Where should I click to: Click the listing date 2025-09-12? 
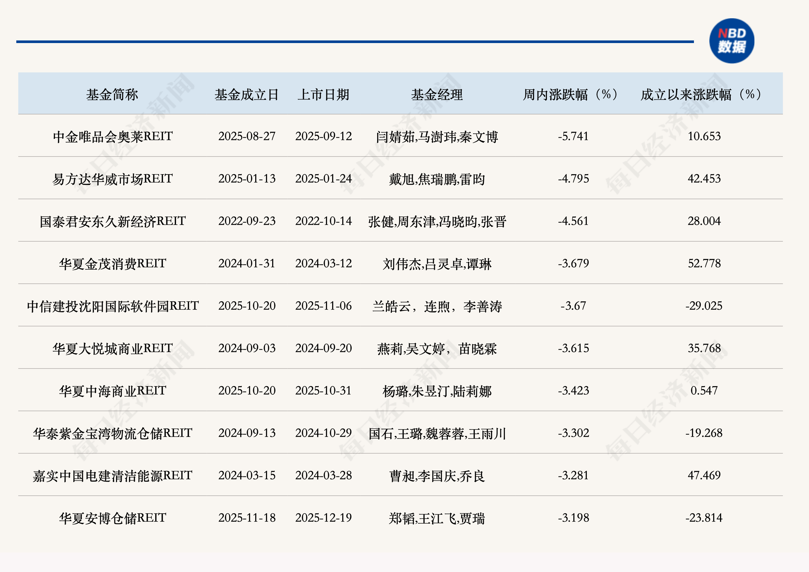323,136
